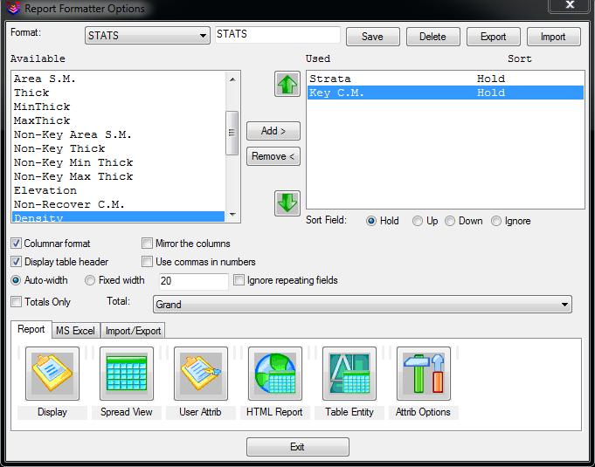Select Auto-width radio button
The image size is (595, 467).
(x=16, y=280)
